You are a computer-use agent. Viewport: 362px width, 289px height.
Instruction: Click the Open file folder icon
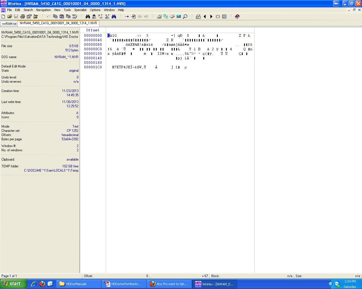click(10, 17)
